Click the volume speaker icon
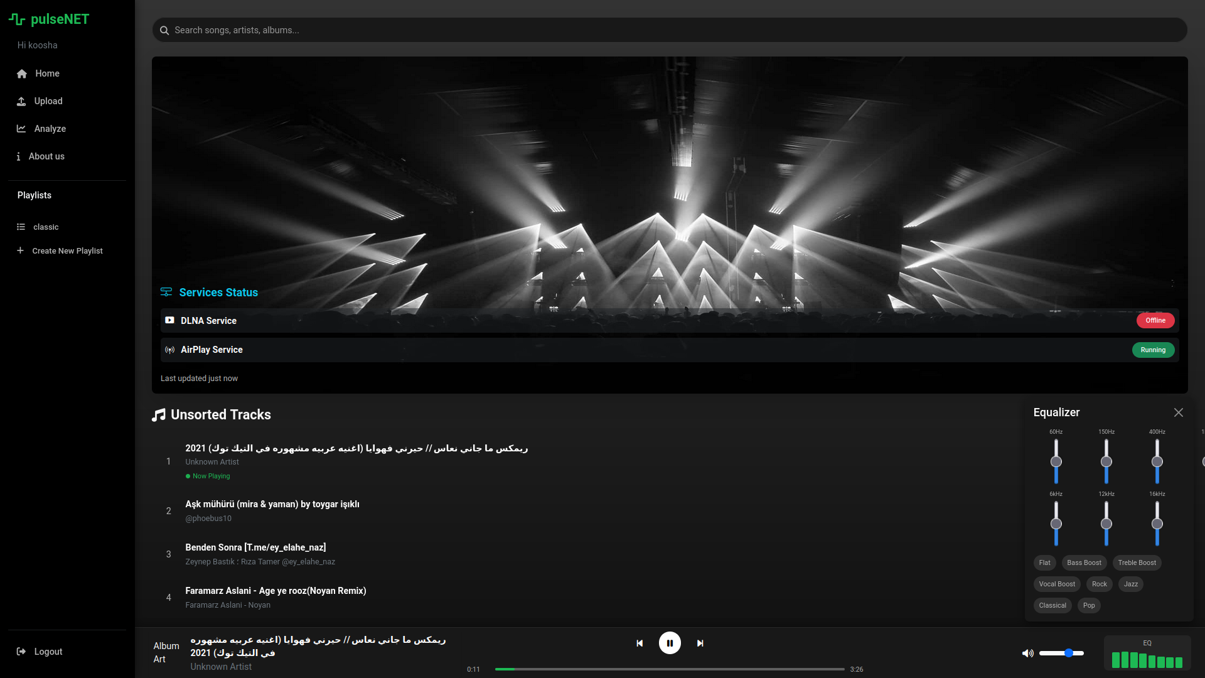 [1028, 653]
